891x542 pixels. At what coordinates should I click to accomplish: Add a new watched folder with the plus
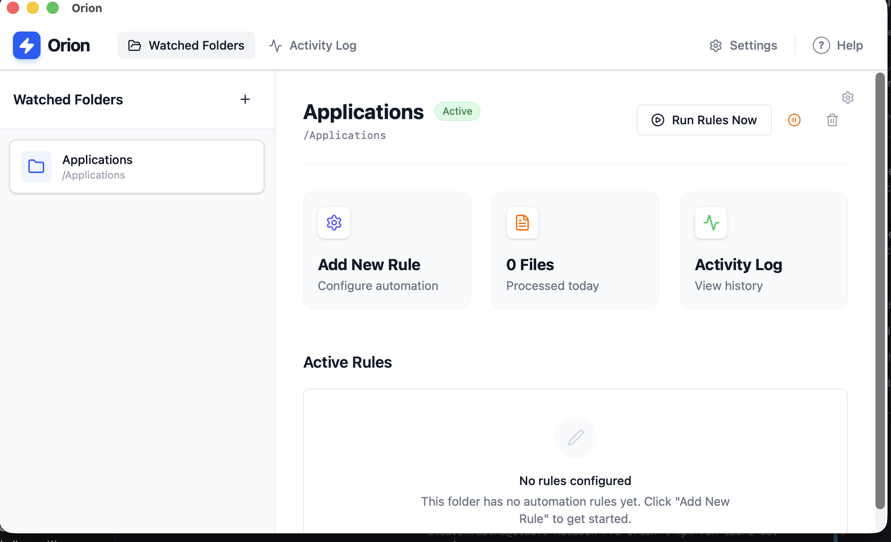(x=245, y=99)
